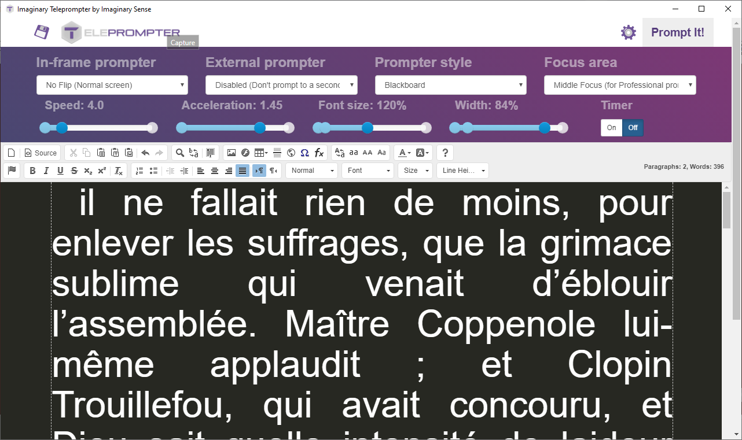The image size is (742, 440).
Task: Click the save floppy disk icon
Action: coord(42,32)
